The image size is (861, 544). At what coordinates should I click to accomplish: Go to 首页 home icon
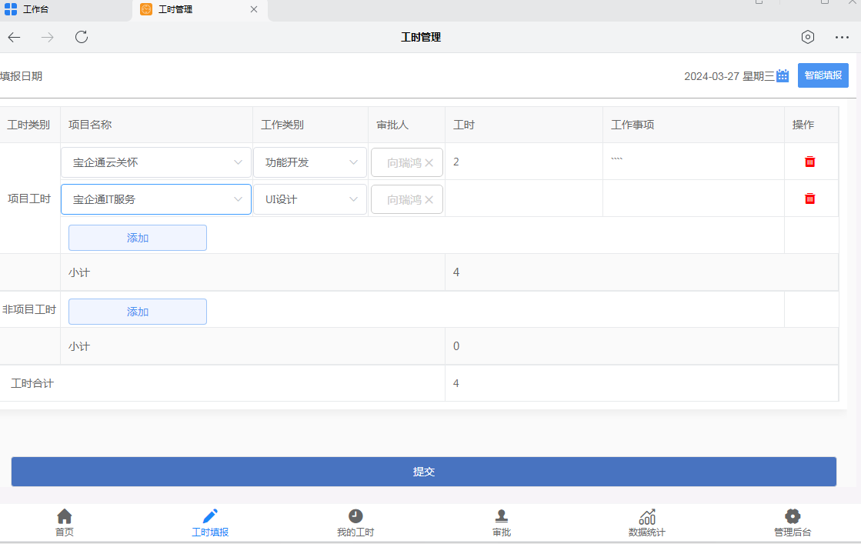point(64,516)
